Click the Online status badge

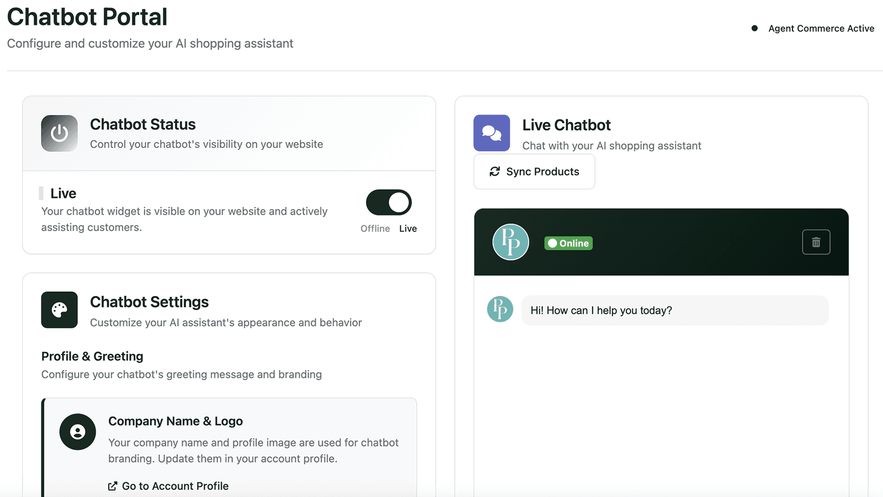[x=568, y=243]
